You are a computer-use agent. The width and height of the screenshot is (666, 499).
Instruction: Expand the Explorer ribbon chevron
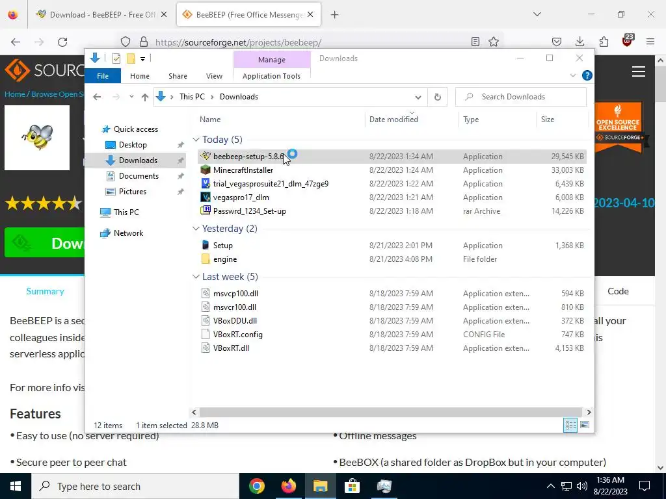point(572,75)
